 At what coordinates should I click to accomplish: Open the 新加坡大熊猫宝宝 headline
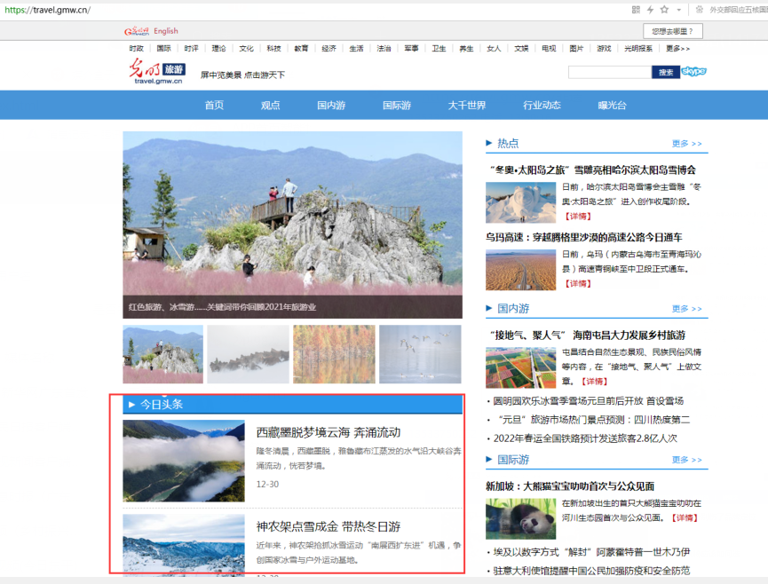coord(570,486)
